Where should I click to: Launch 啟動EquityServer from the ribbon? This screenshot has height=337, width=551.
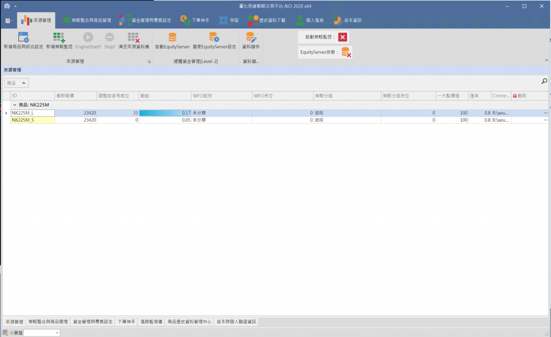click(x=172, y=38)
